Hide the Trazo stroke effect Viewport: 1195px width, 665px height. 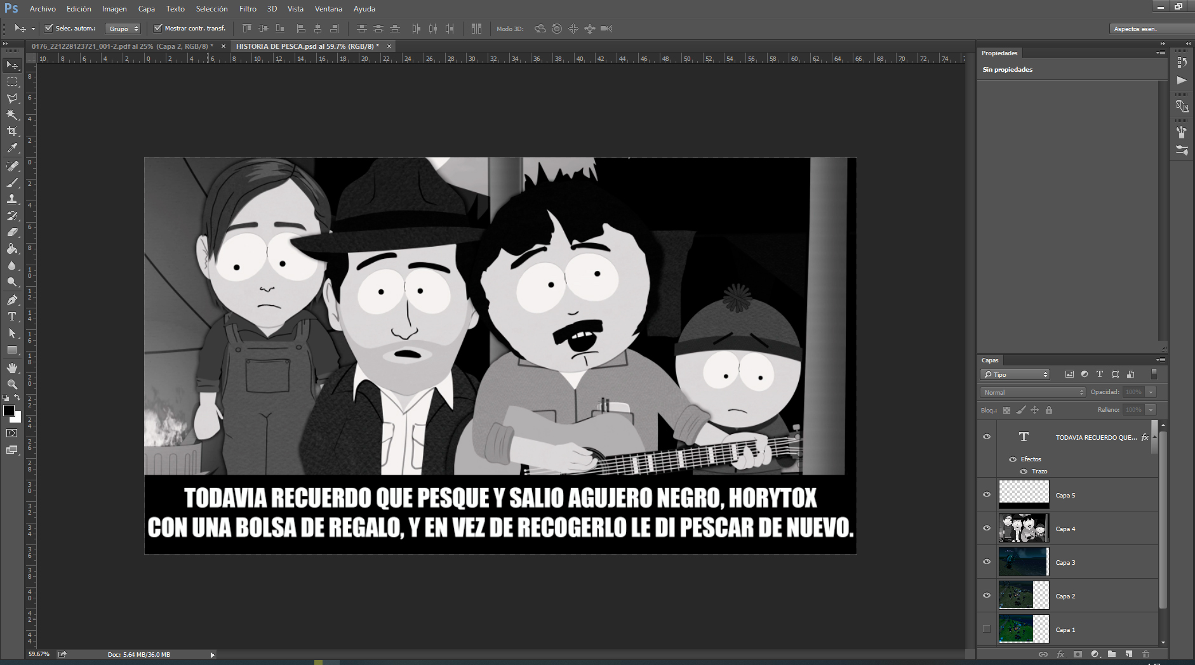pos(1024,471)
